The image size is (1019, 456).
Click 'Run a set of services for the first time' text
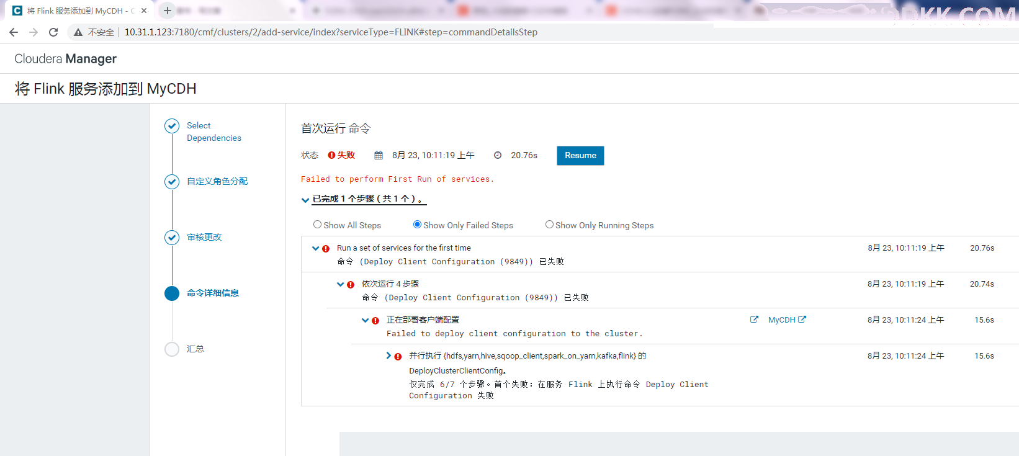tap(404, 248)
